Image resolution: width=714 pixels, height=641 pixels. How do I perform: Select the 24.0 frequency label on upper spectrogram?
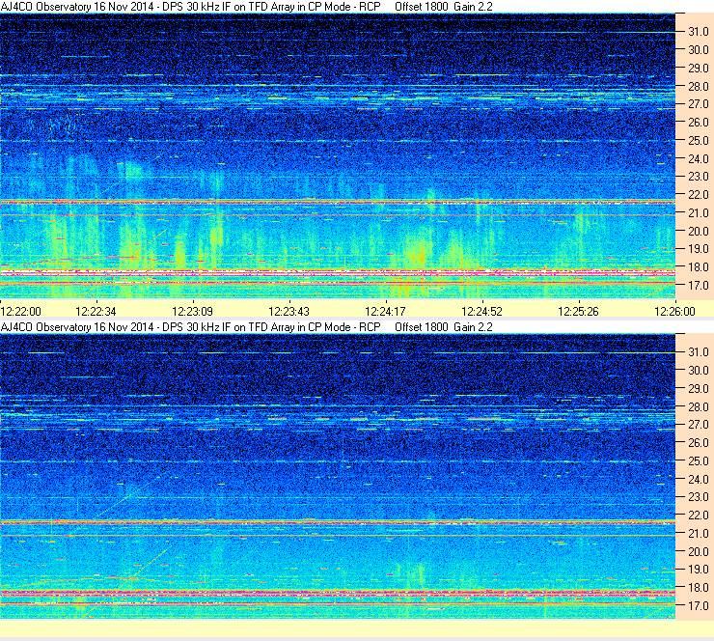point(699,159)
